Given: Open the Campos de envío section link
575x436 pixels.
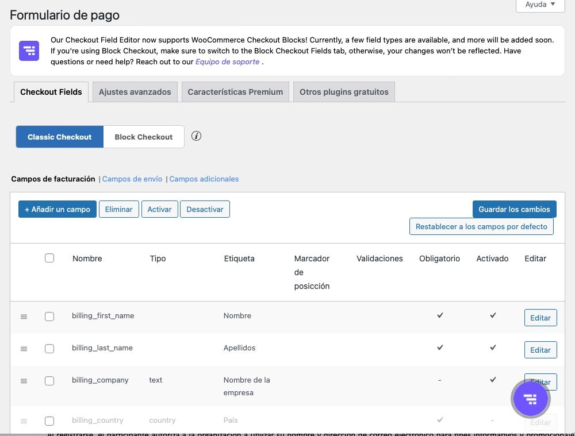Looking at the screenshot, I should (132, 179).
